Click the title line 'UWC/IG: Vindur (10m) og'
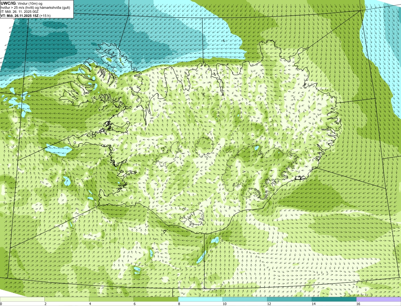 point(22,3)
